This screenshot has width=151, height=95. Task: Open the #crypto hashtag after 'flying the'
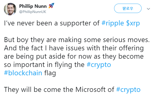pos(99,65)
